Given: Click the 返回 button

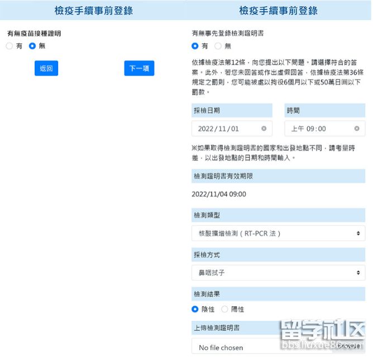Looking at the screenshot, I should tap(46, 69).
